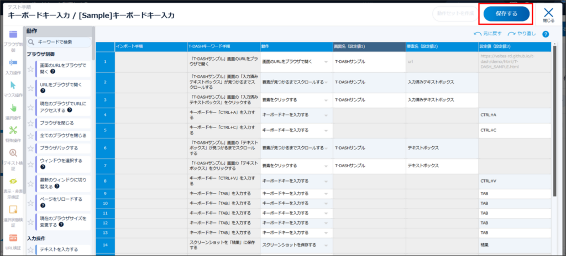Select the 特殊操作 tools icon
Viewport: 566px width, 256px height.
tap(13, 131)
